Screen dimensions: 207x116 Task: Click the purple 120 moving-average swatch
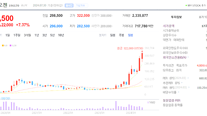pos(10,45)
